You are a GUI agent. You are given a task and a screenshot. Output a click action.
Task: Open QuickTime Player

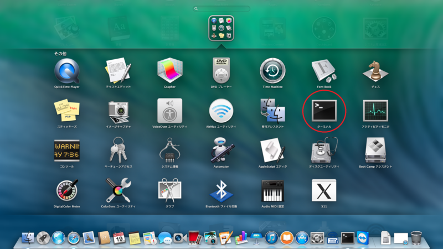(x=66, y=71)
